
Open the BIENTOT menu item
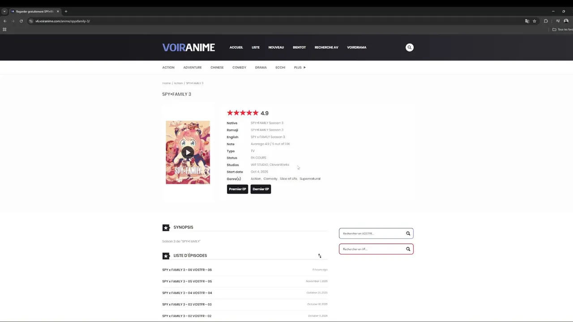(299, 47)
